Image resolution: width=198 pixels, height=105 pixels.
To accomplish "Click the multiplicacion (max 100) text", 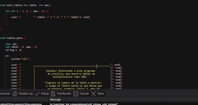I will pyautogui.click(x=70, y=77).
